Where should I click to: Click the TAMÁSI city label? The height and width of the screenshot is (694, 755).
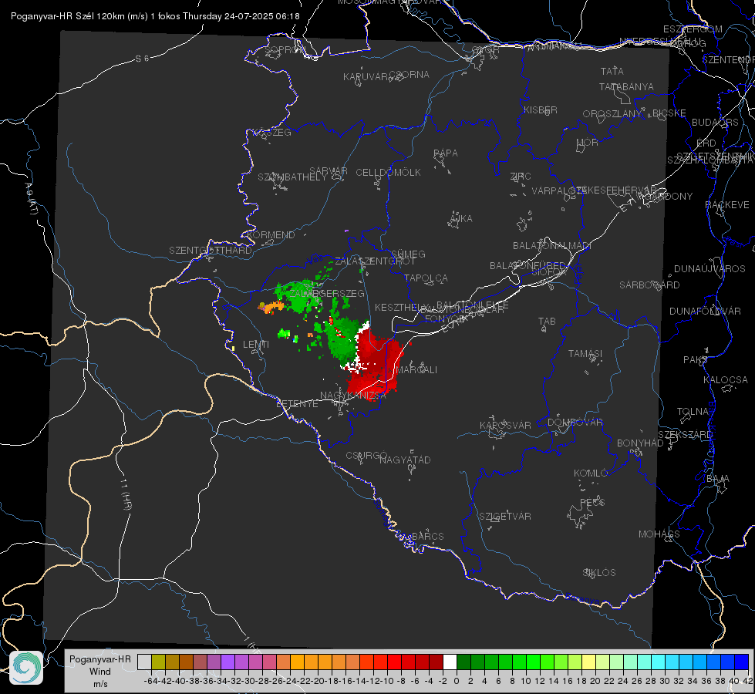point(585,354)
